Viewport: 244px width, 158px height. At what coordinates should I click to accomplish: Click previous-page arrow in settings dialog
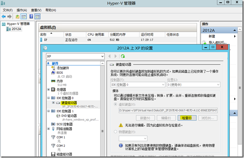(110, 56)
